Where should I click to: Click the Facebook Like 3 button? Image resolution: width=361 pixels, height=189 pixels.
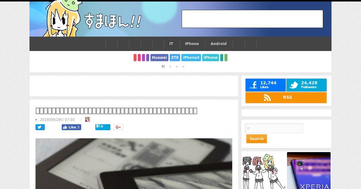(71, 127)
